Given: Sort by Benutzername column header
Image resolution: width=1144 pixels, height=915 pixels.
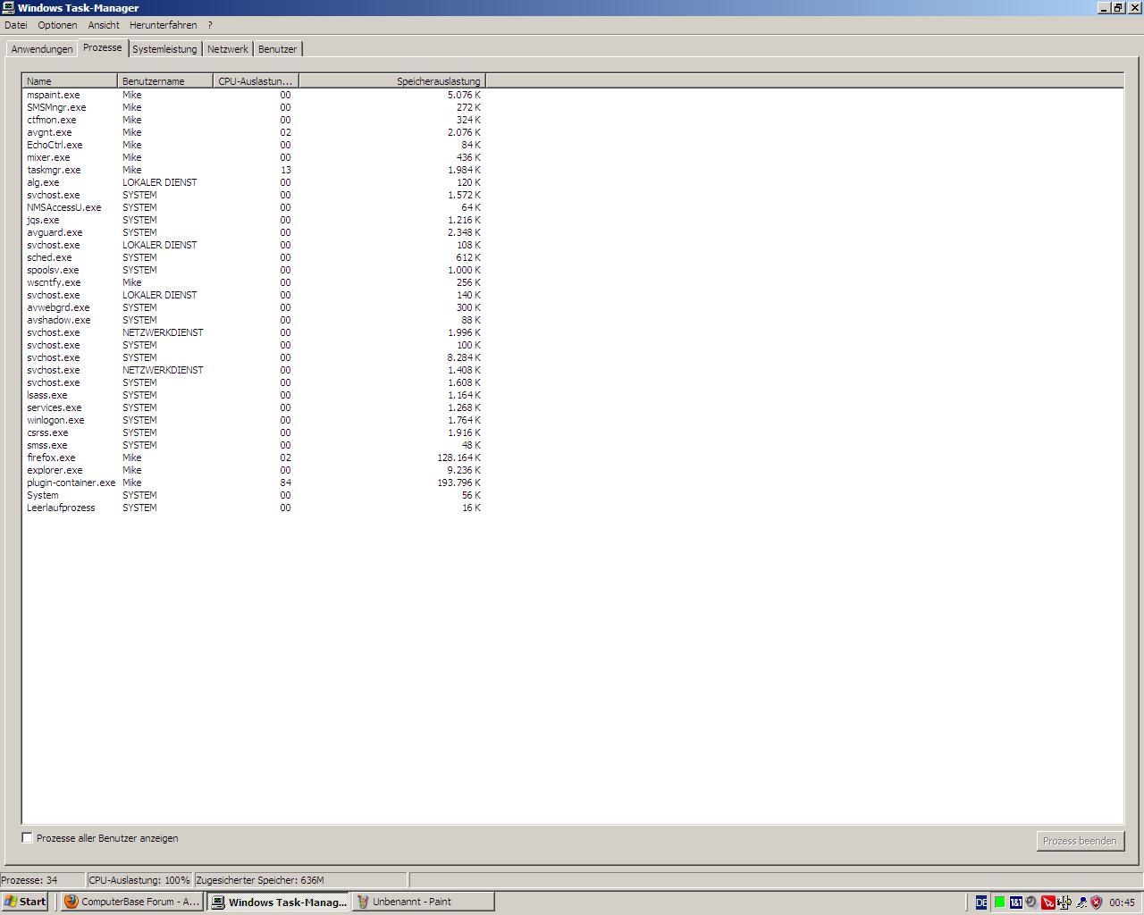Looking at the screenshot, I should (x=165, y=81).
